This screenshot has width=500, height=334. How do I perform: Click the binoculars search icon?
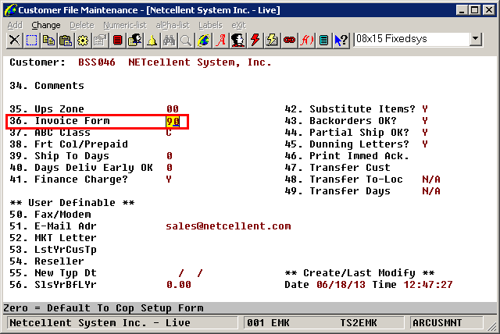click(x=170, y=41)
